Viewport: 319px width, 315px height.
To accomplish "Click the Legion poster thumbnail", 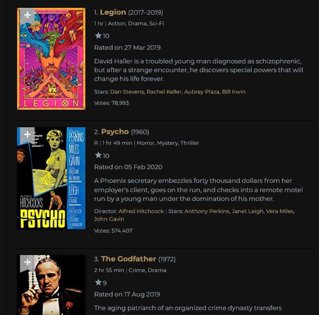I will pos(51,59).
